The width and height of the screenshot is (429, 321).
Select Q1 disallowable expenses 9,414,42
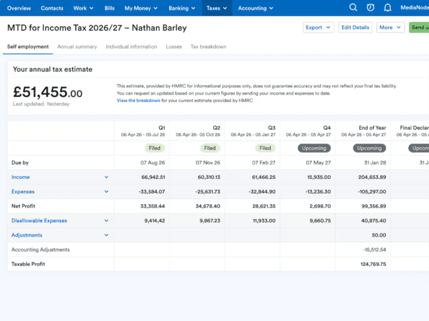[x=154, y=220]
